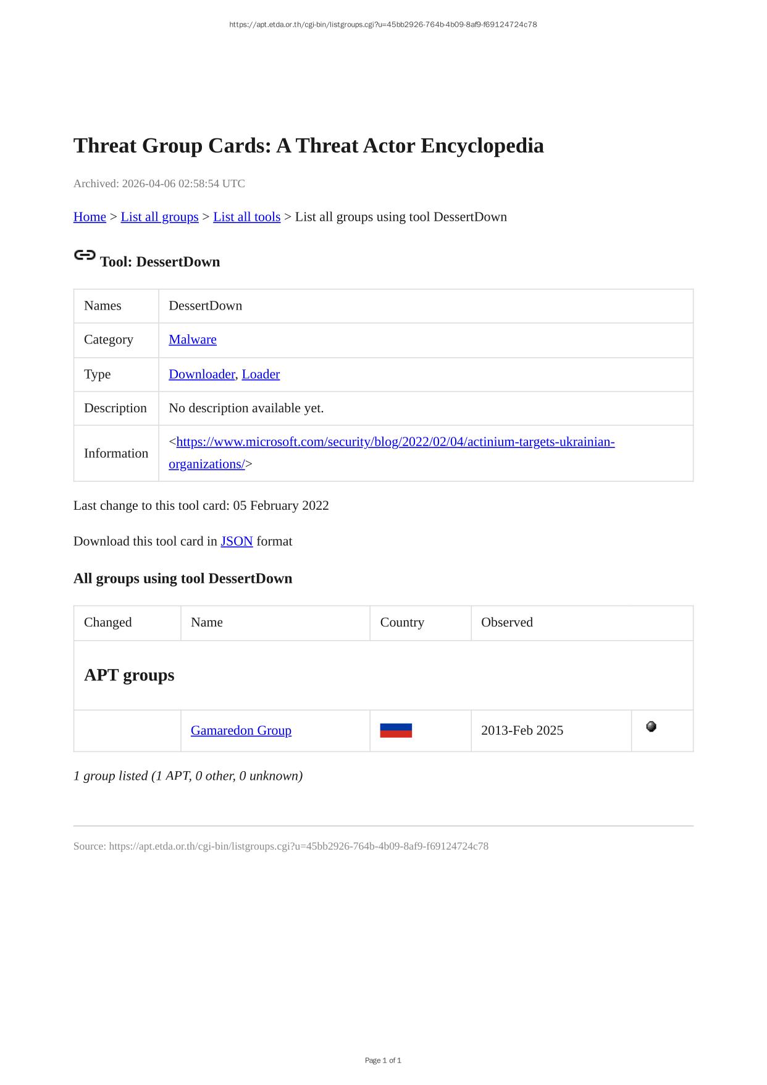The width and height of the screenshot is (767, 1085).
Task: Open the Microsoft security blog URL
Action: coord(395,442)
